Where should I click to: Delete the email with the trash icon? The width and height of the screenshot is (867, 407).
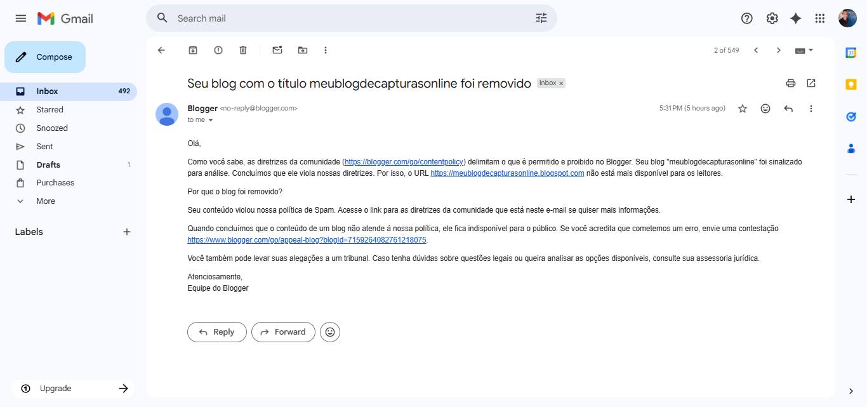point(243,50)
